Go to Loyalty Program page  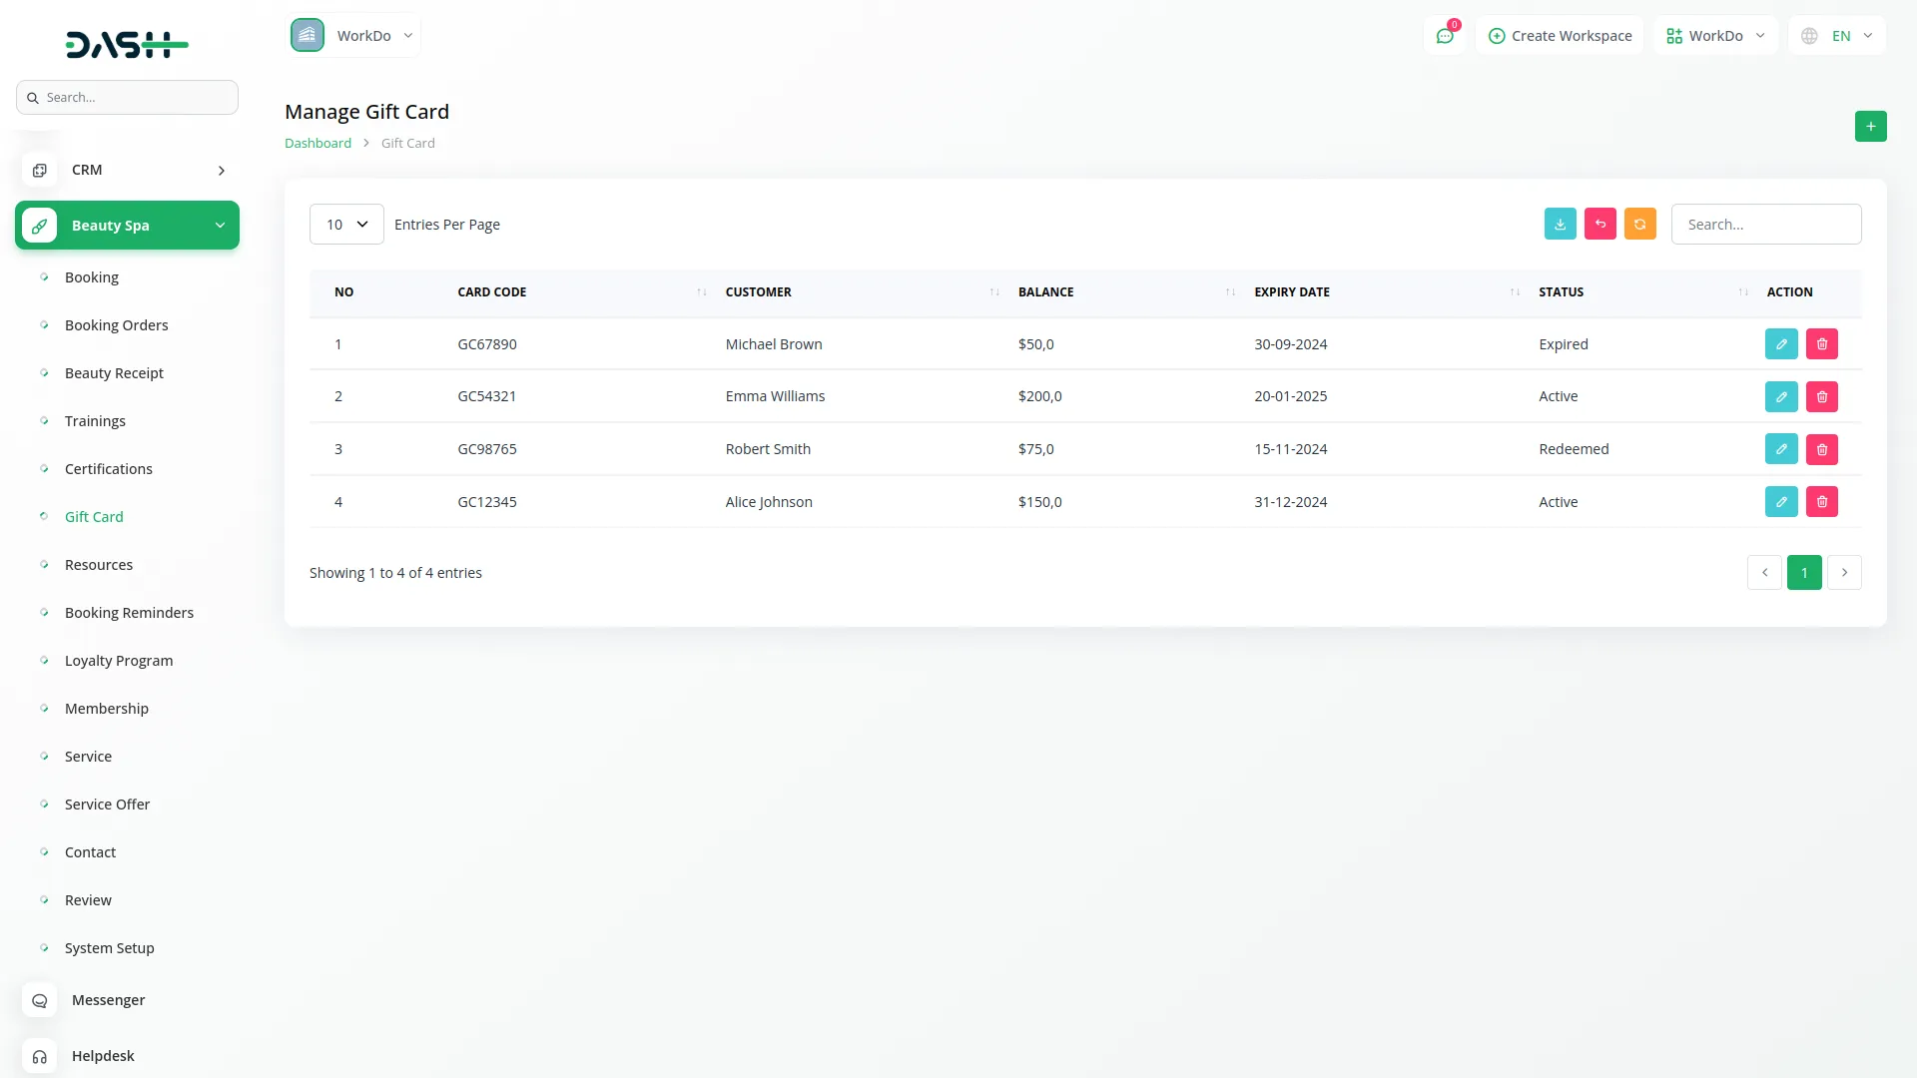coord(118,661)
